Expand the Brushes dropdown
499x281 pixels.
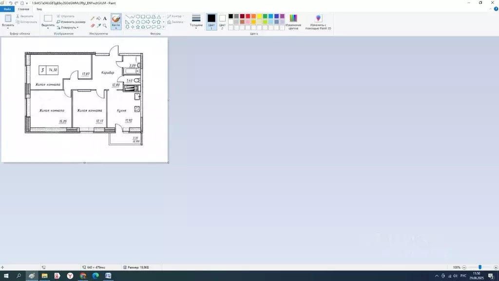pyautogui.click(x=116, y=28)
